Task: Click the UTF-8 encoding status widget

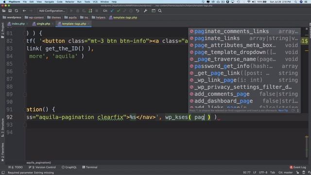Action: (x=263, y=173)
